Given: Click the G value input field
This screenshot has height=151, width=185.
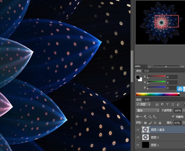Looking at the screenshot, I should [x=172, y=82].
